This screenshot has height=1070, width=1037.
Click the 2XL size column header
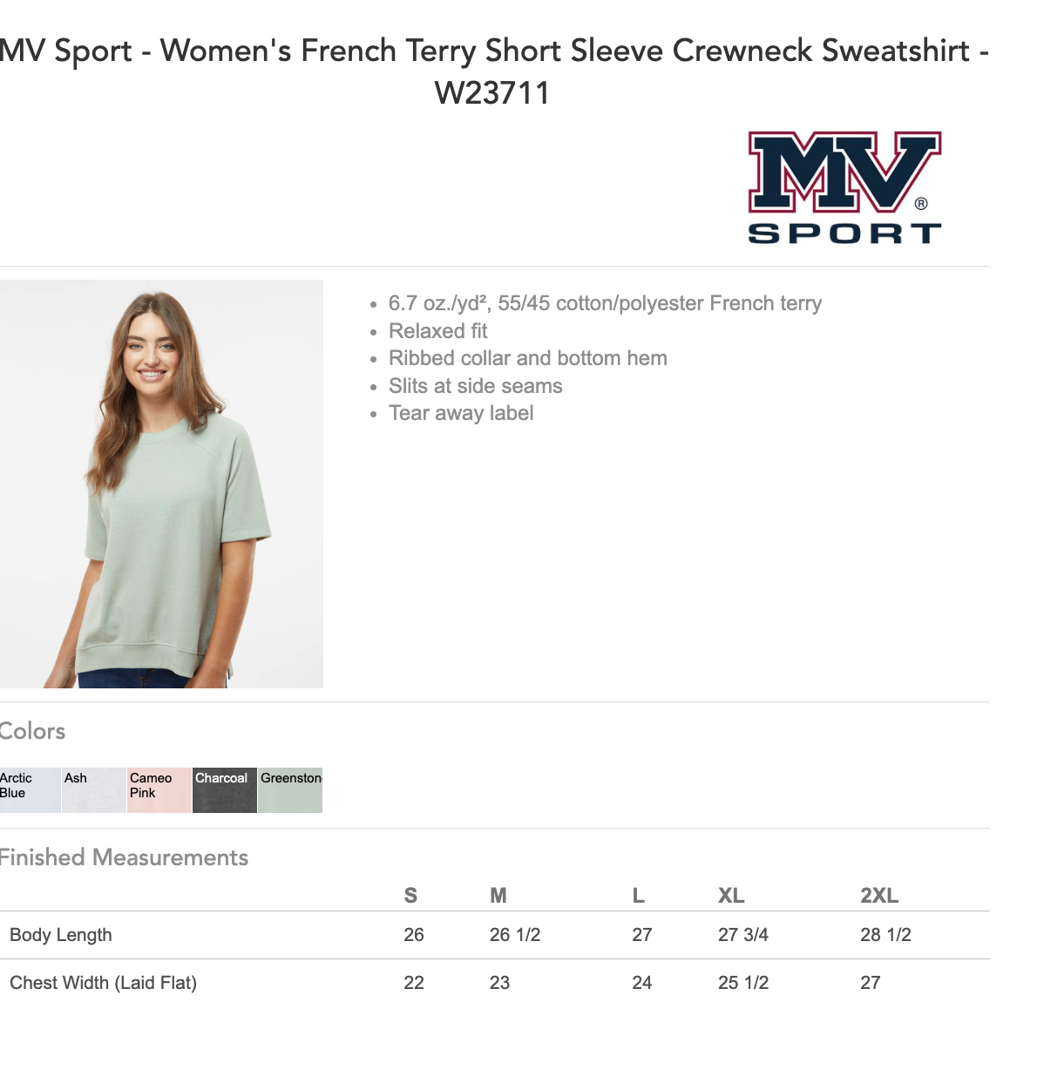tap(879, 896)
